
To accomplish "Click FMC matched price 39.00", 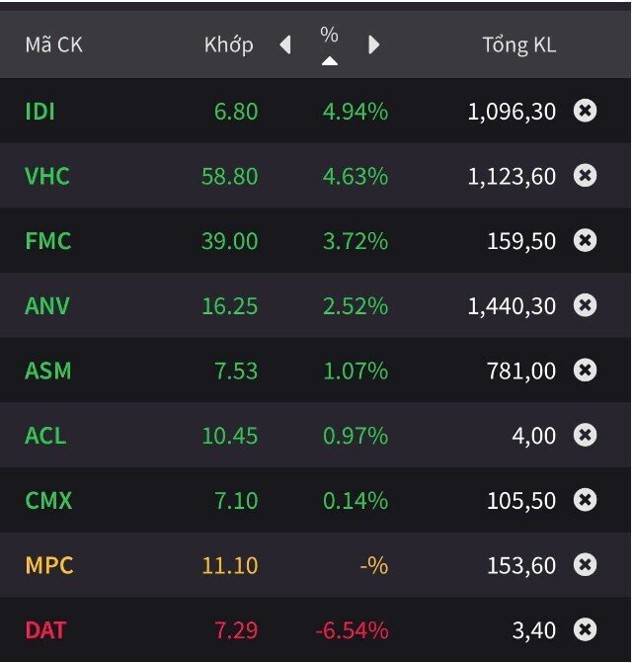I will click(229, 241).
